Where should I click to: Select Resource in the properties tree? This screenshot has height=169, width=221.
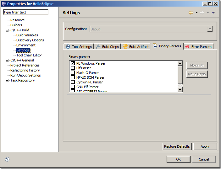tap(18, 20)
